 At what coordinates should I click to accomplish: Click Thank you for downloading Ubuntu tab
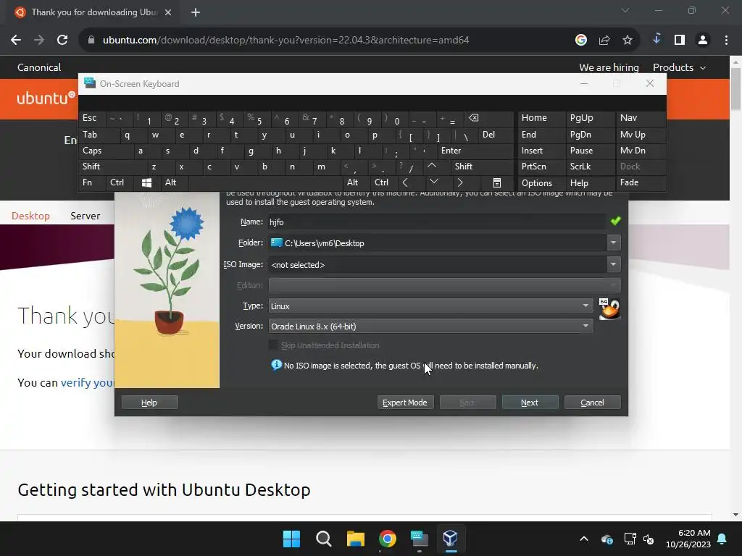pyautogui.click(x=93, y=12)
